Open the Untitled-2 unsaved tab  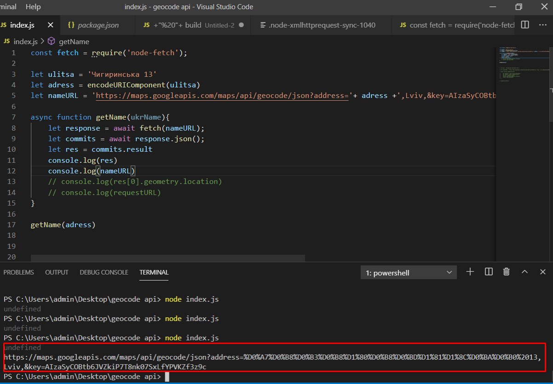click(x=193, y=25)
